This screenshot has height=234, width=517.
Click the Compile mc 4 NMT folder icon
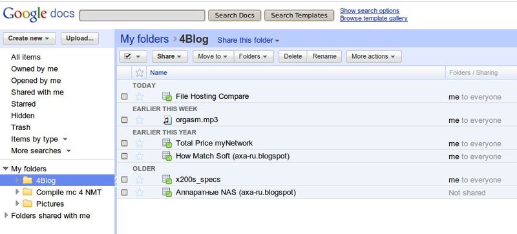click(x=27, y=192)
